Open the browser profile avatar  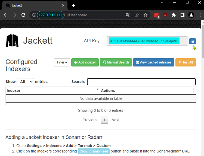(191, 15)
